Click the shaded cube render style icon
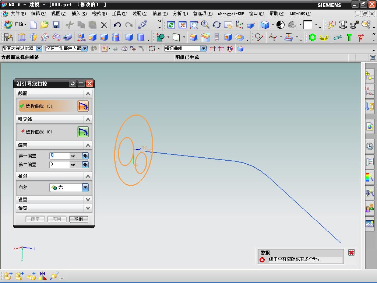The width and height of the screenshot is (377, 283). [265, 25]
